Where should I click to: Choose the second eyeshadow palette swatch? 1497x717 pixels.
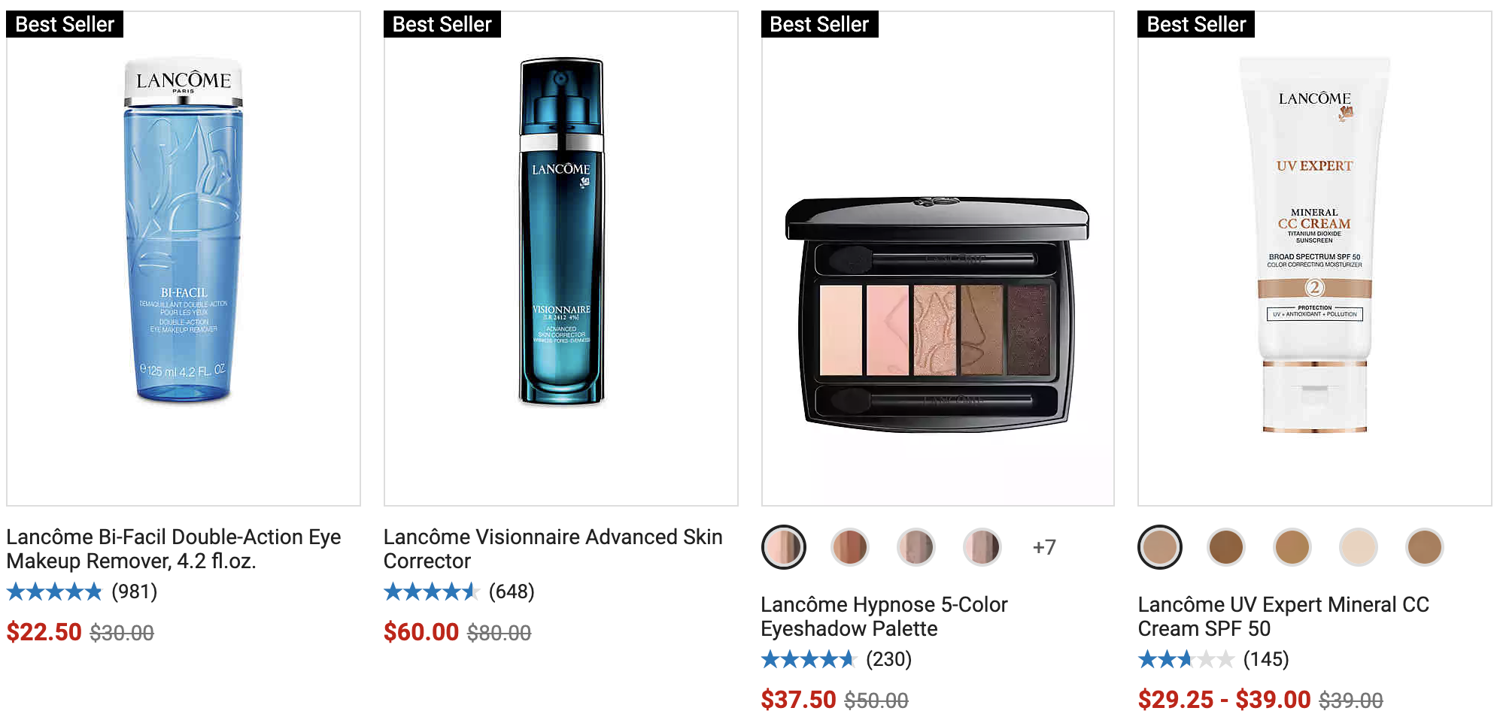(x=849, y=547)
